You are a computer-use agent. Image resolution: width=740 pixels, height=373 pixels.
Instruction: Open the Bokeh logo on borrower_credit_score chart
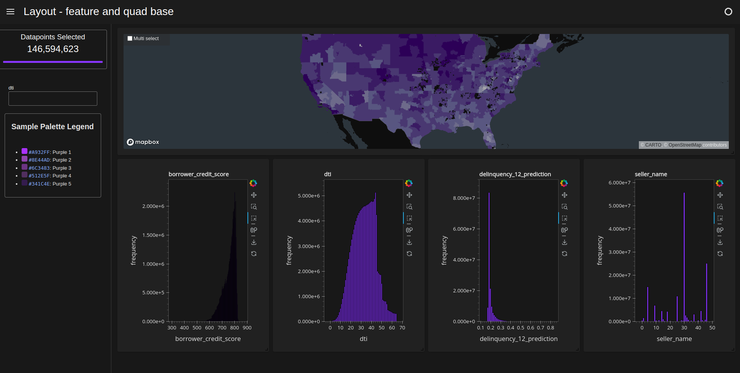[253, 183]
